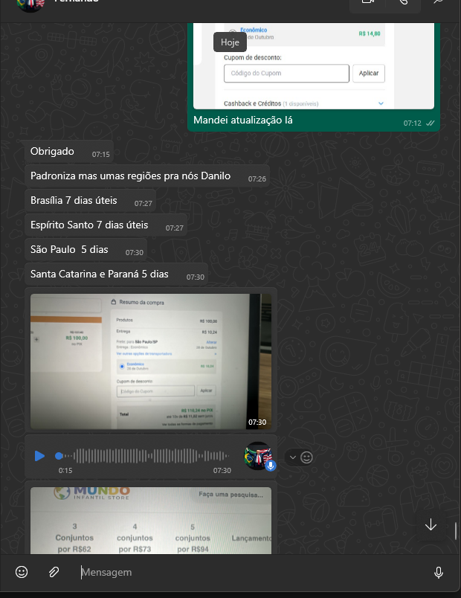Select message 'Mandei atualização lá'
The height and width of the screenshot is (598, 461).
243,120
